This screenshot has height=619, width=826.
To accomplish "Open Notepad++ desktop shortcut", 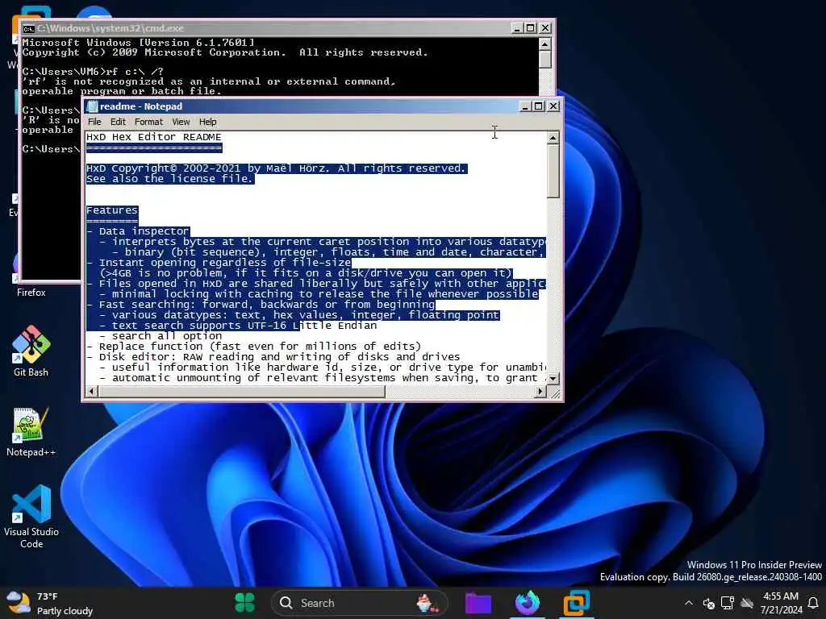I will point(31,432).
